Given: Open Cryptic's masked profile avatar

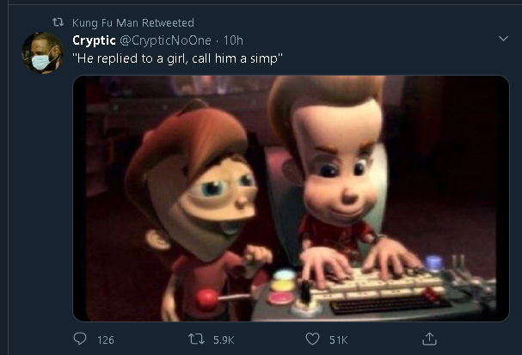Looking at the screenshot, I should pyautogui.click(x=42, y=53).
